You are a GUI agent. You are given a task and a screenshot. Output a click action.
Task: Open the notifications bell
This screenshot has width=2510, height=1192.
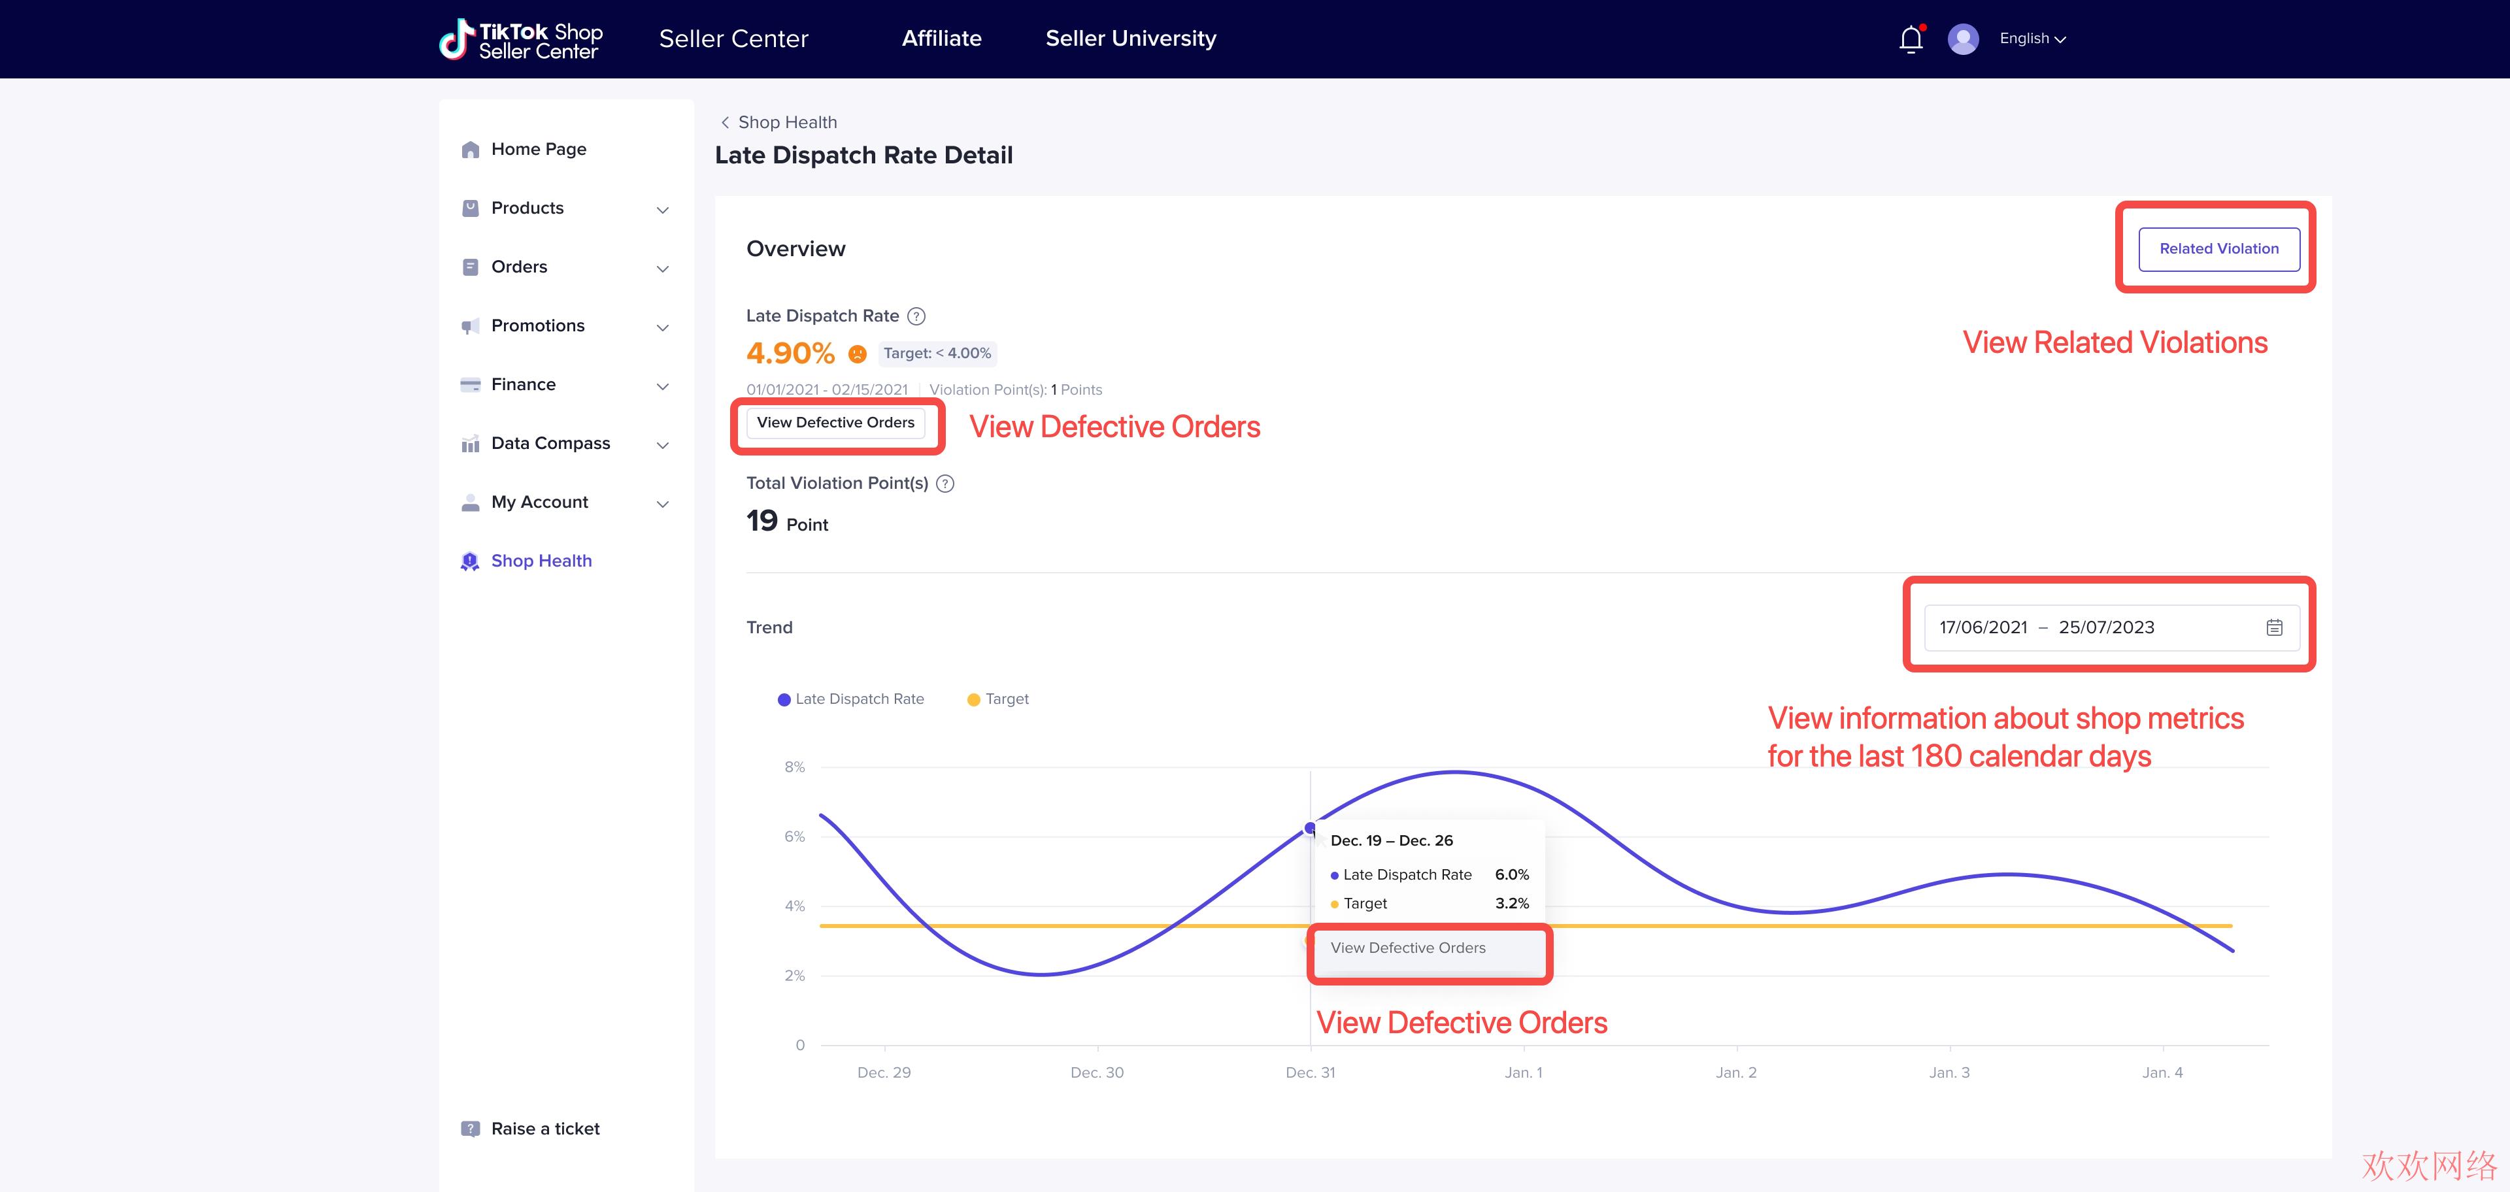pyautogui.click(x=1911, y=39)
